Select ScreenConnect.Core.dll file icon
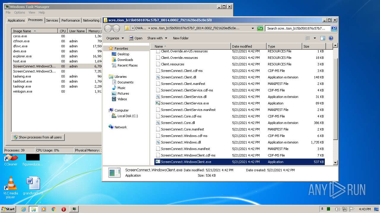The width and height of the screenshot is (380, 213). coord(158,123)
